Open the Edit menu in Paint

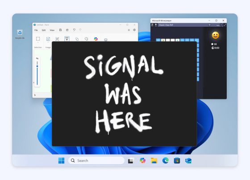tap(44, 30)
